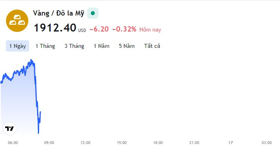Screen dimensions: 280x146
Task: Click the gold bars symbol logo
Action: coord(17,21)
